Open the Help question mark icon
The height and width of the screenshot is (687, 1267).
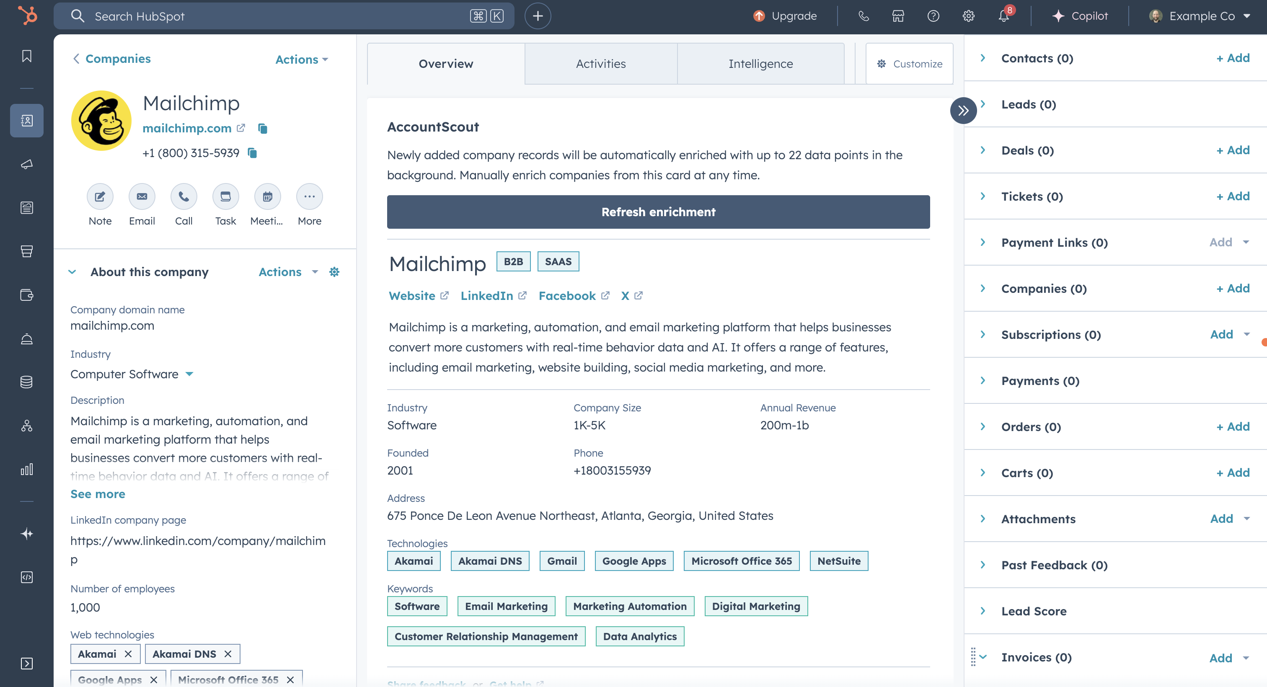click(933, 16)
